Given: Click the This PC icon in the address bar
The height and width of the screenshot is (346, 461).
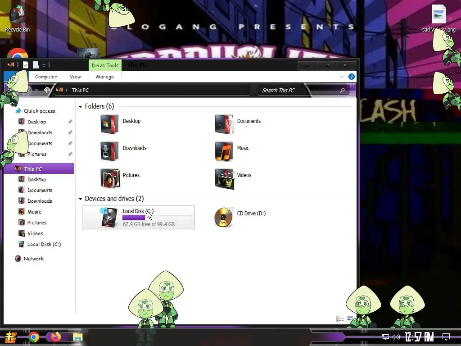Looking at the screenshot, I should coord(59,90).
